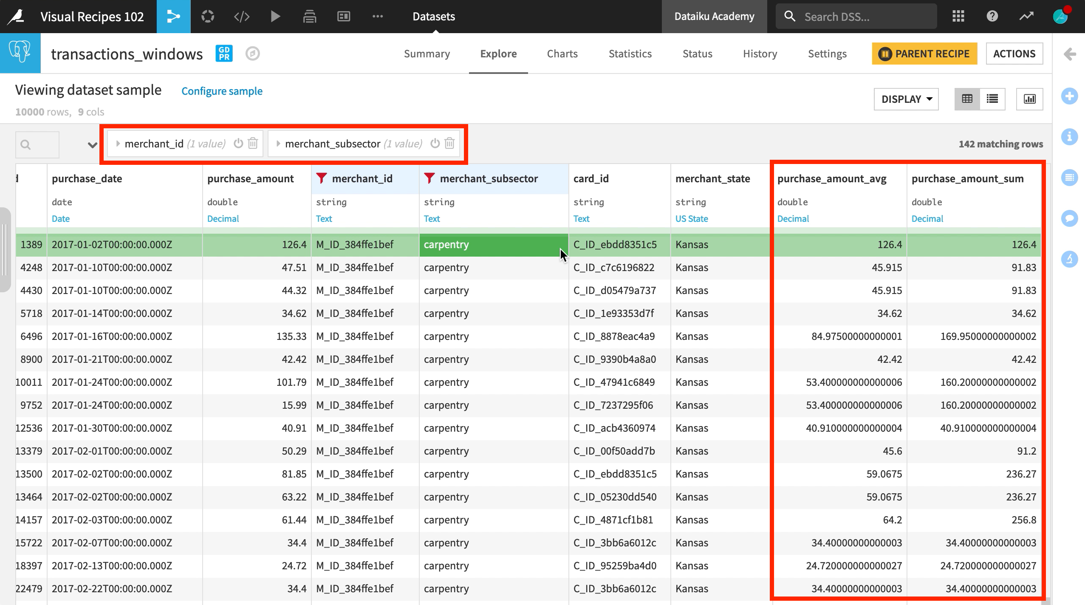Image resolution: width=1085 pixels, height=605 pixels.
Task: Open the Jobs play icon
Action: point(275,17)
